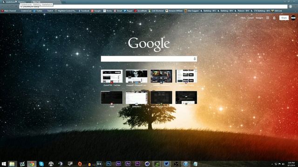Open the Battlelog - BF4 bookmark

225,11
